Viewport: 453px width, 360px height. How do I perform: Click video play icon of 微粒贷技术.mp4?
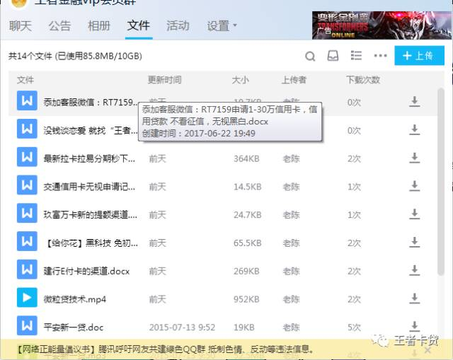pyautogui.click(x=27, y=297)
